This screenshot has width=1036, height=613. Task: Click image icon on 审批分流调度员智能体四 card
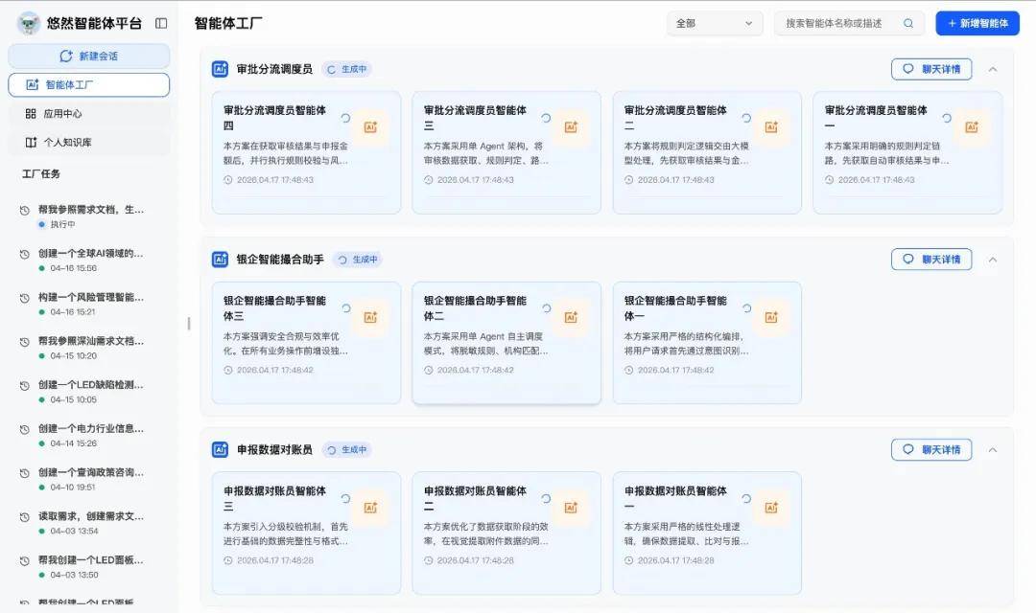coord(371,126)
